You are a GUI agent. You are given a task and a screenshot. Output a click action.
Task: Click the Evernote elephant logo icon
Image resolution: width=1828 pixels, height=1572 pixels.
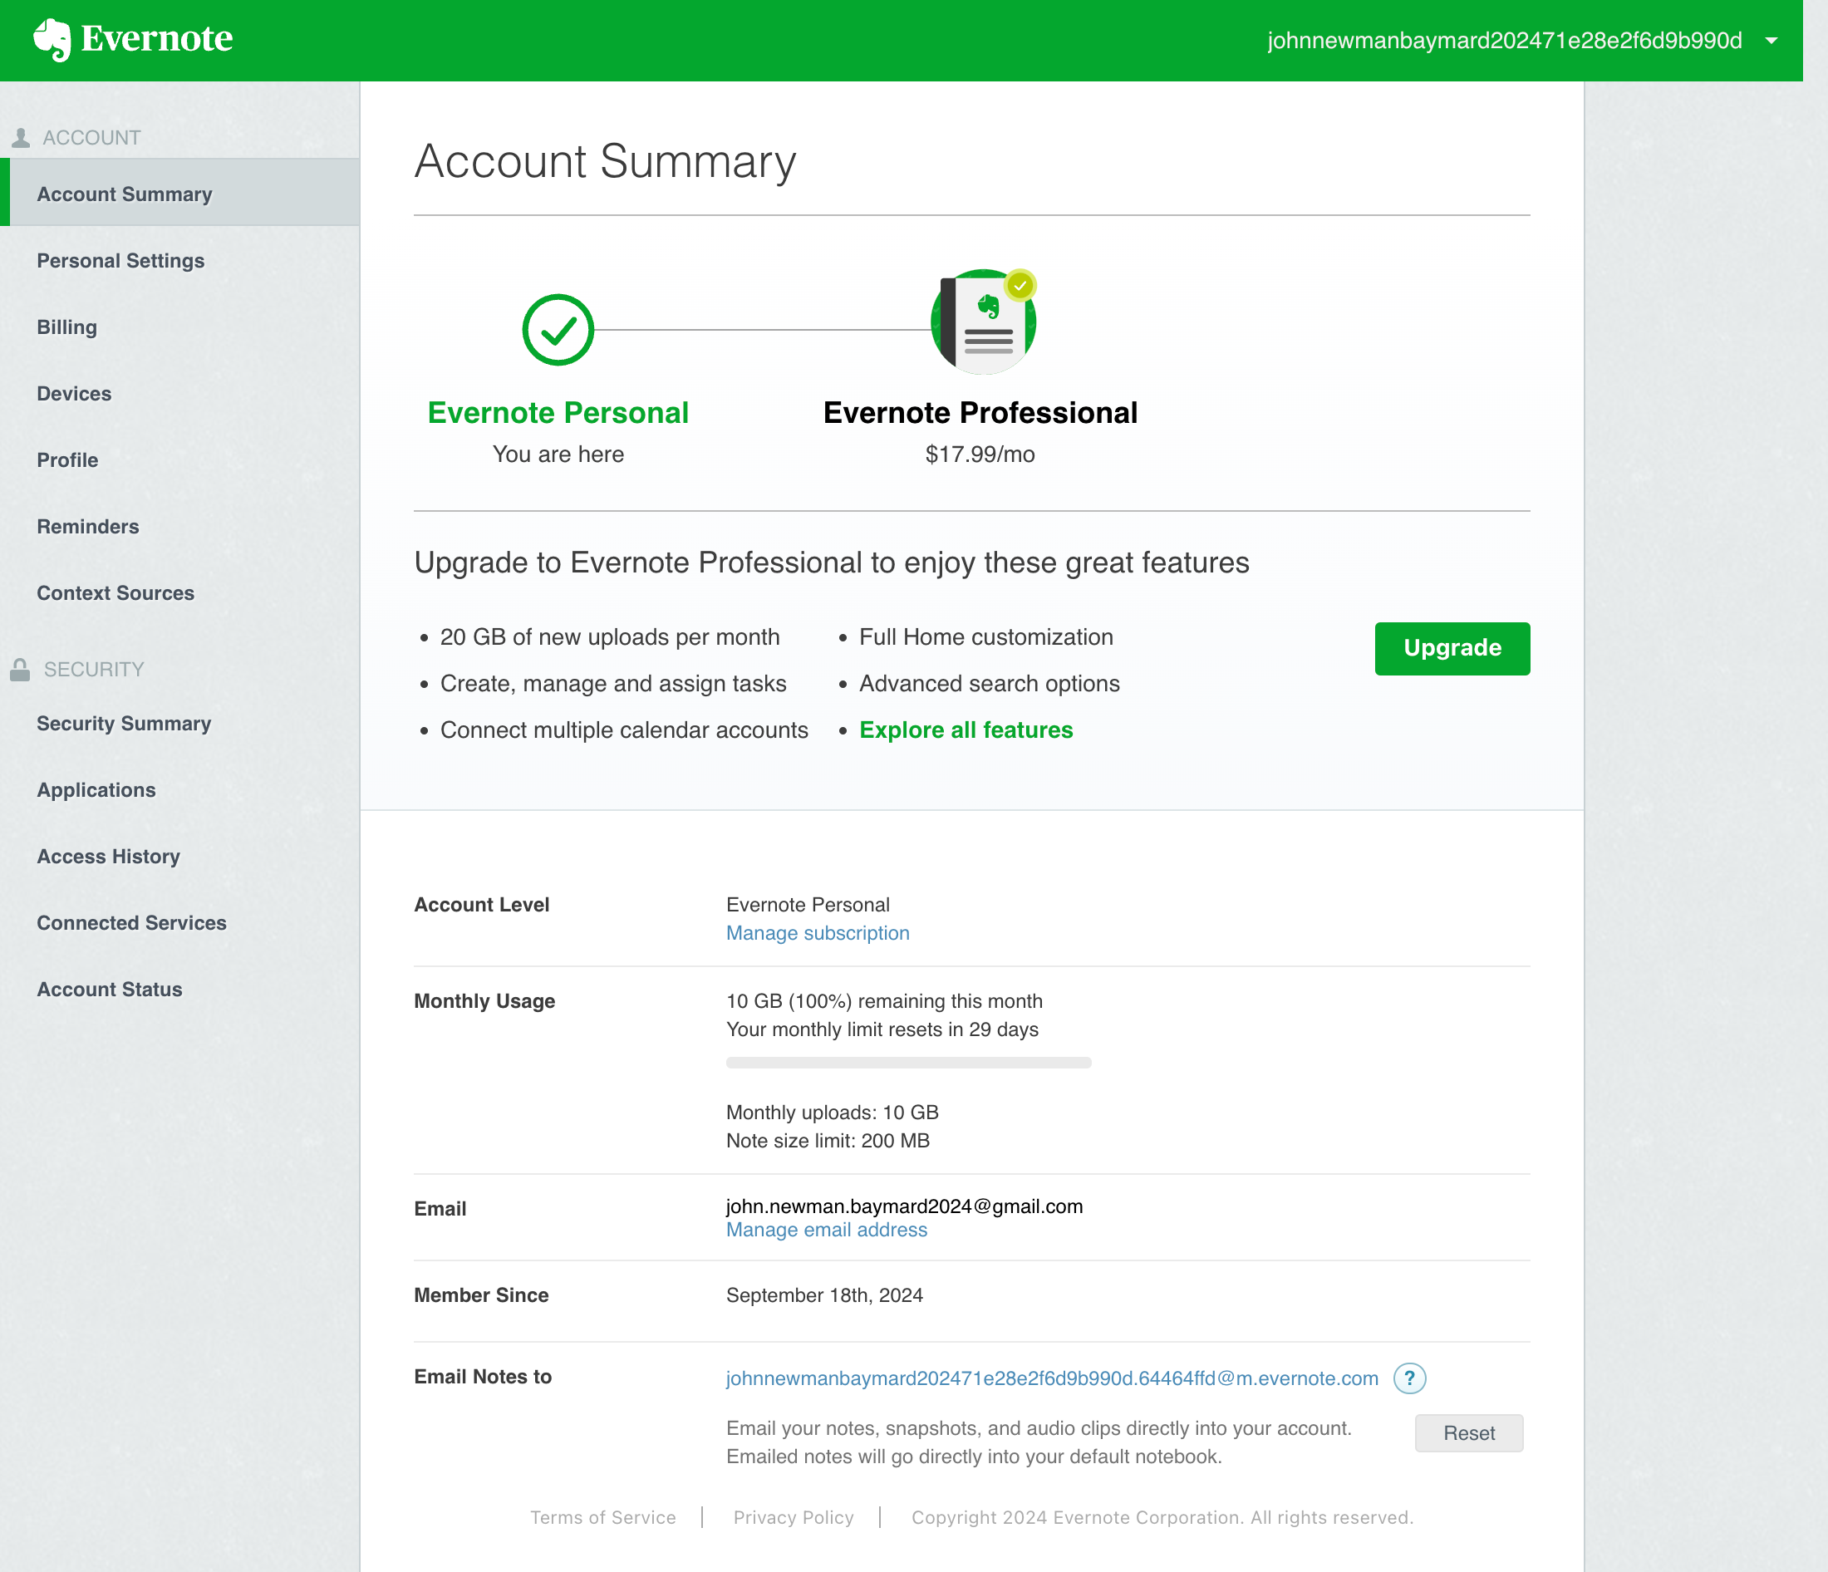pos(52,40)
